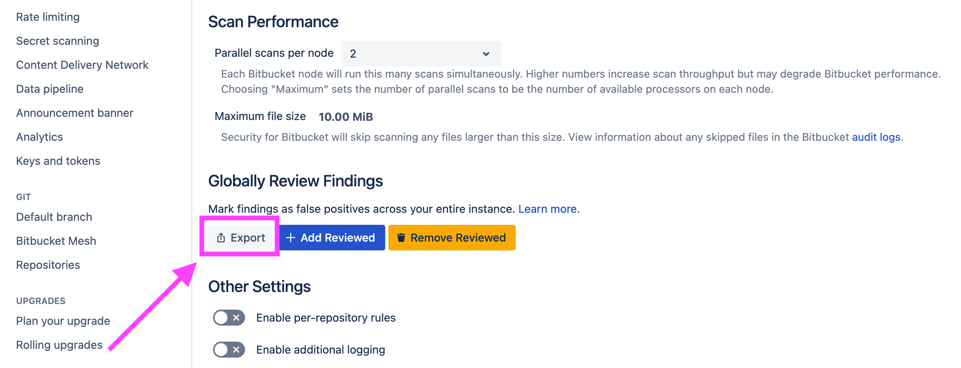The height and width of the screenshot is (368, 961).
Task: Open Keys and tokens settings
Action: coord(58,161)
